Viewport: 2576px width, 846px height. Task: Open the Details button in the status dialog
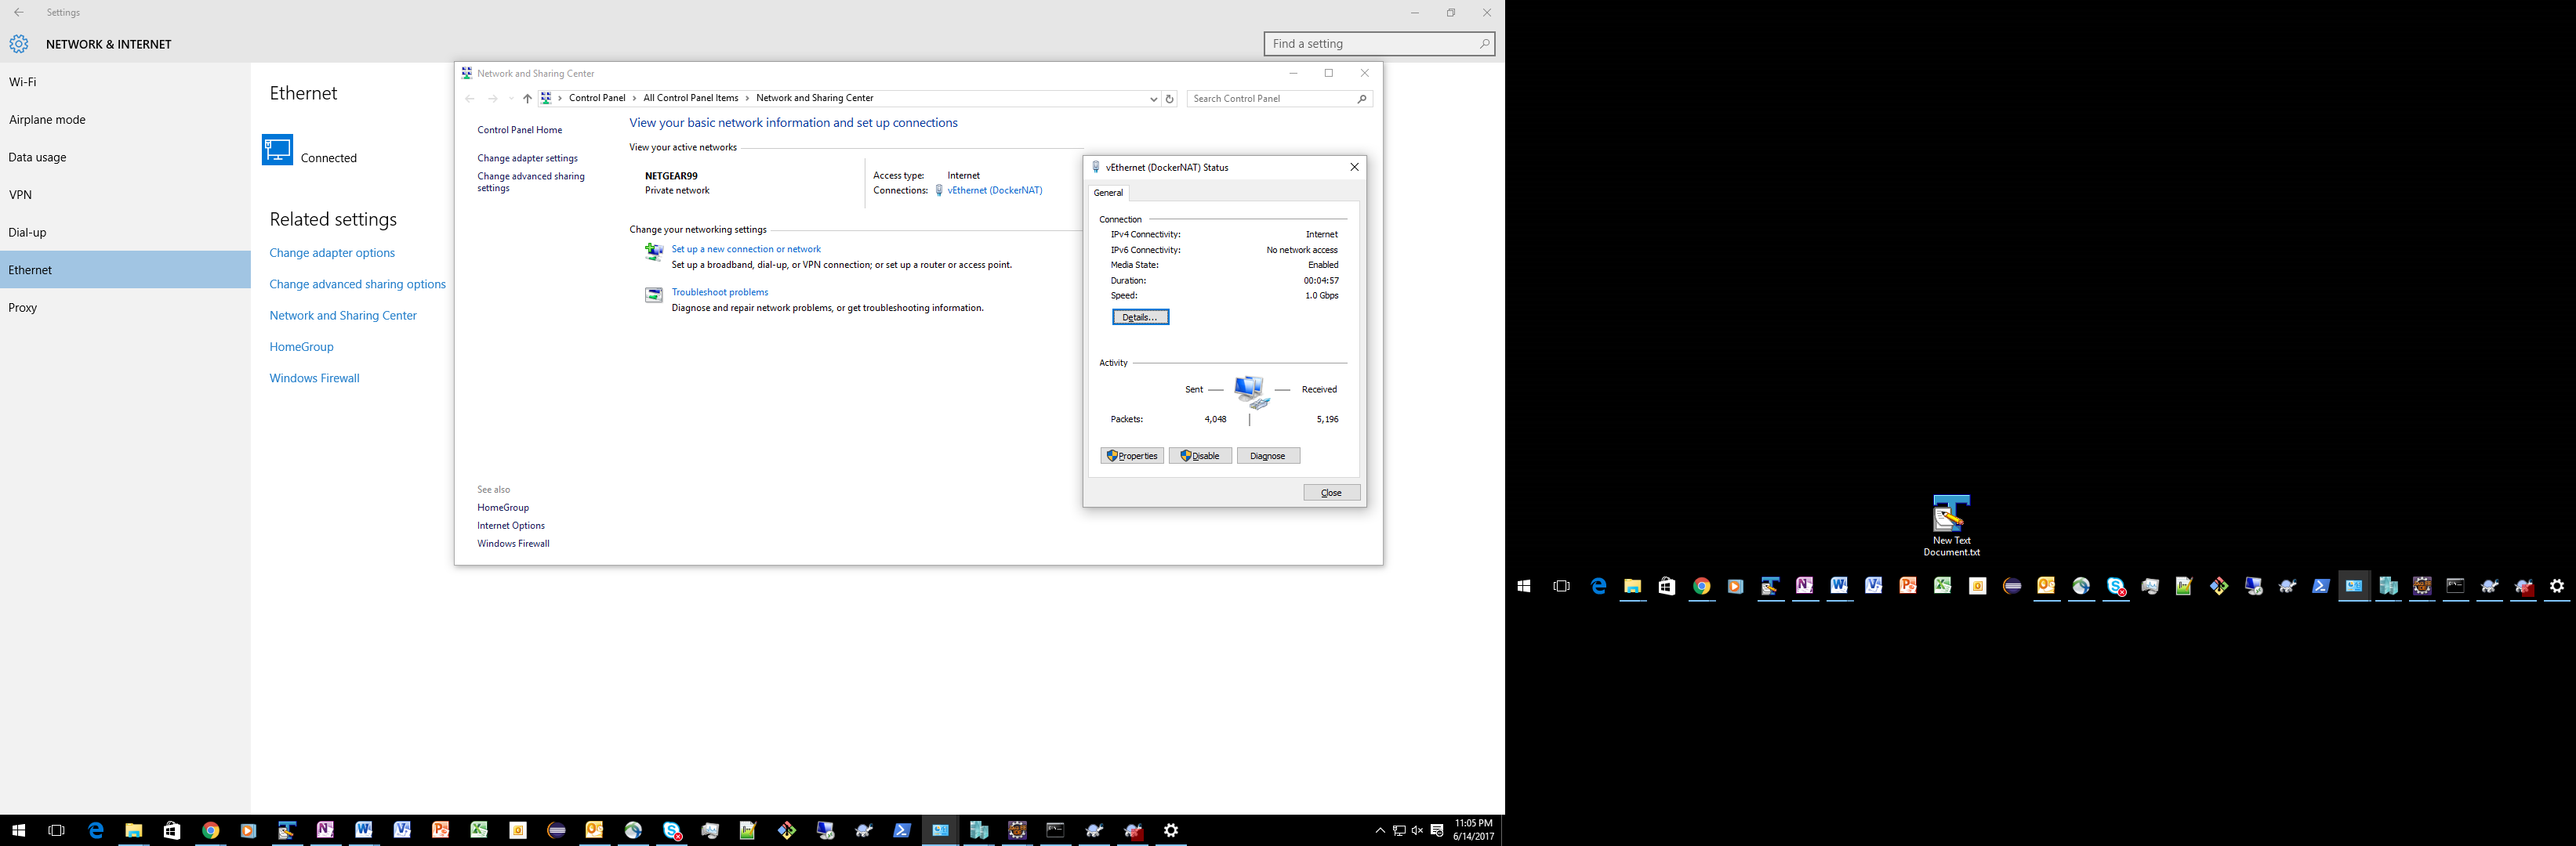[1140, 316]
